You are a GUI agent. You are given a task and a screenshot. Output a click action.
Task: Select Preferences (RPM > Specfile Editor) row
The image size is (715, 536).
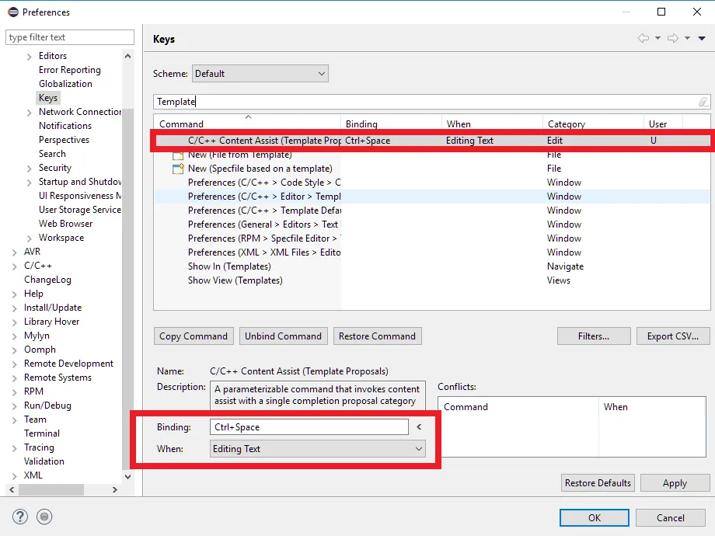pyautogui.click(x=431, y=238)
